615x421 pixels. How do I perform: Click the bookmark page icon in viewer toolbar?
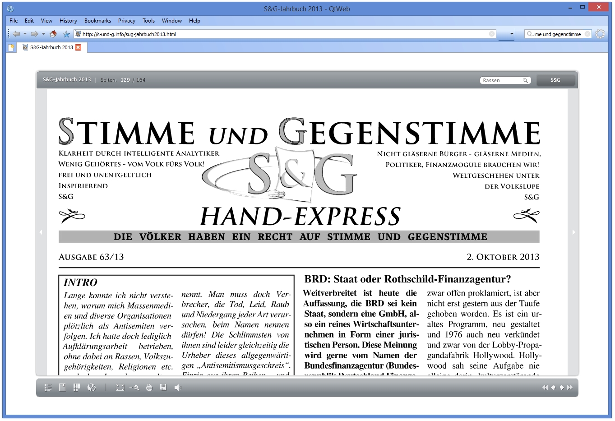pos(62,388)
